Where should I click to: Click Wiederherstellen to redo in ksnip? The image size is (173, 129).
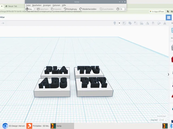pos(88,9)
